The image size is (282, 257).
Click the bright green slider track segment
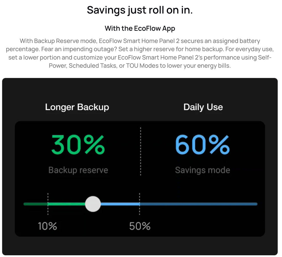[x=67, y=204]
